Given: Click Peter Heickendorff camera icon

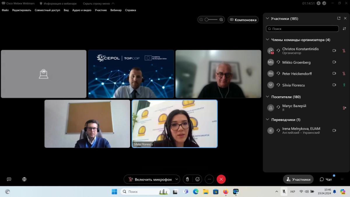Looking at the screenshot, I should [334, 74].
